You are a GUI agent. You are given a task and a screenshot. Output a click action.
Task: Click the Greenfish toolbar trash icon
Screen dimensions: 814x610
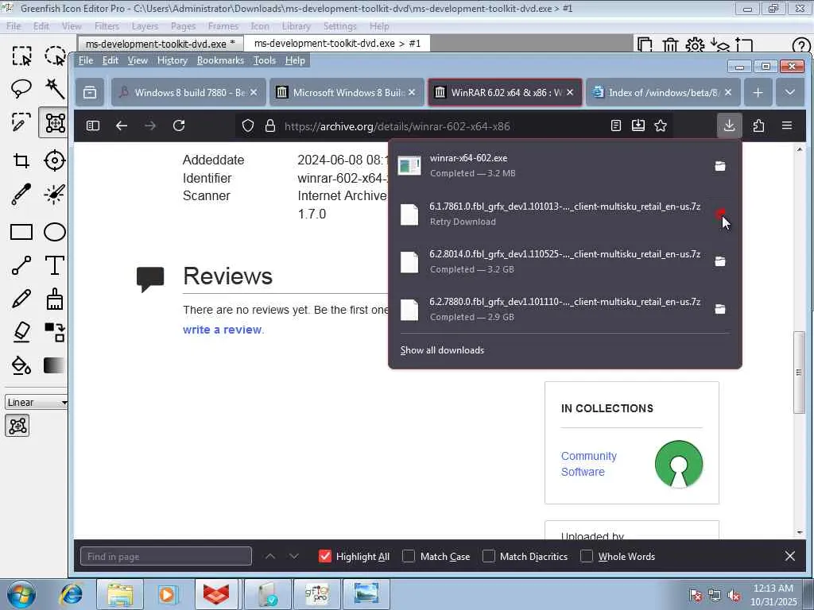[x=670, y=46]
